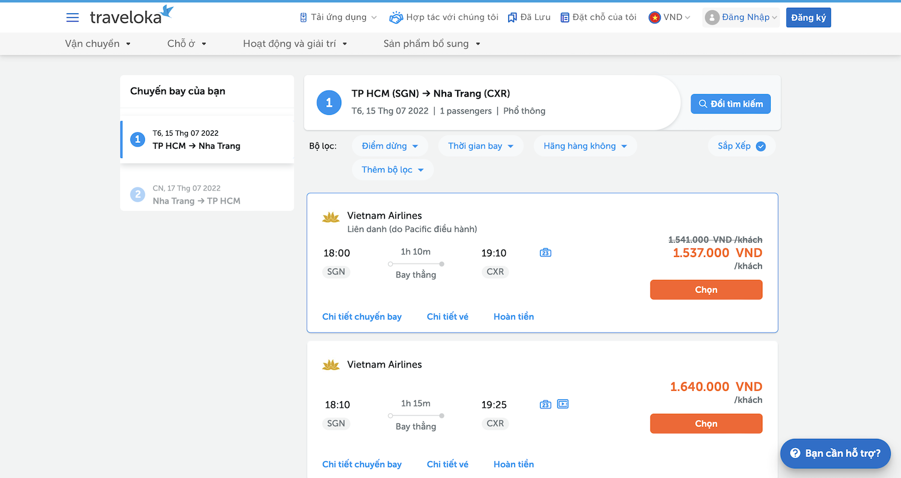This screenshot has width=901, height=478.
Task: Open the VND currency dropdown
Action: (670, 17)
